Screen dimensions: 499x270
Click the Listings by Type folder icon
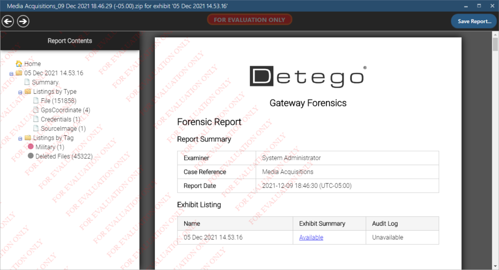pyautogui.click(x=28, y=91)
